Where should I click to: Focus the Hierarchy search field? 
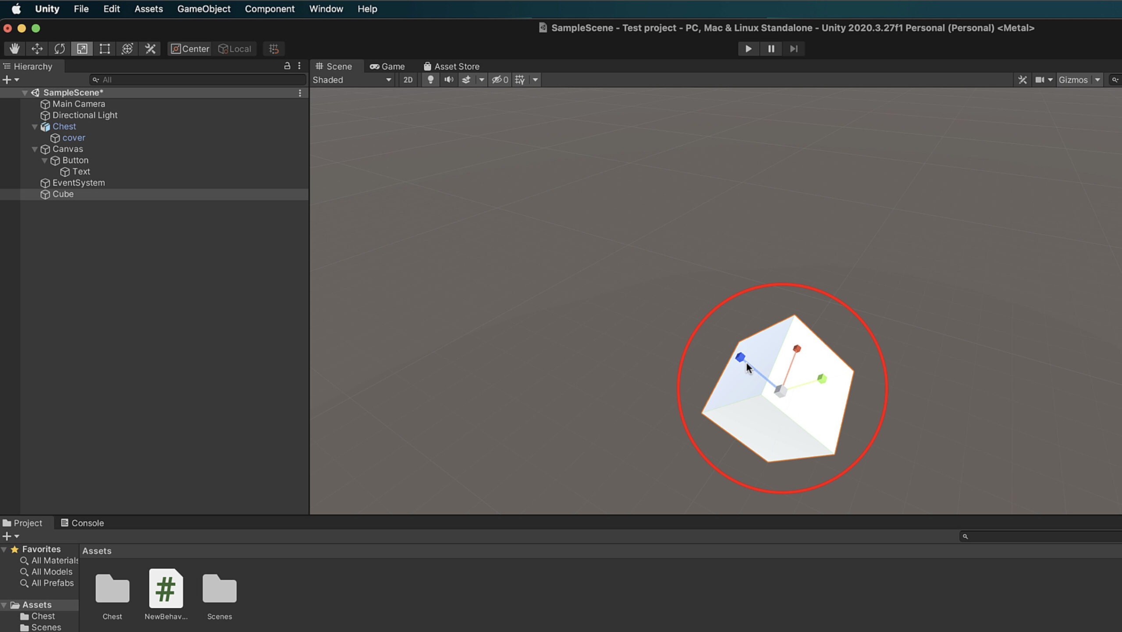[198, 80]
